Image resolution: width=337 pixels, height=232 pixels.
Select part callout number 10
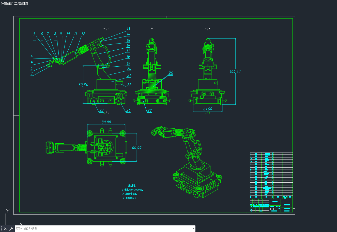click(x=68, y=34)
